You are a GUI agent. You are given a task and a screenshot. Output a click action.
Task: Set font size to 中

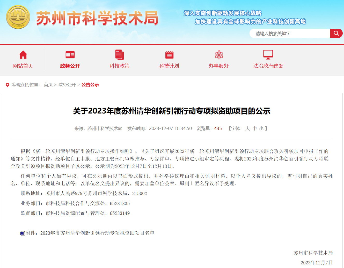coord(254,128)
